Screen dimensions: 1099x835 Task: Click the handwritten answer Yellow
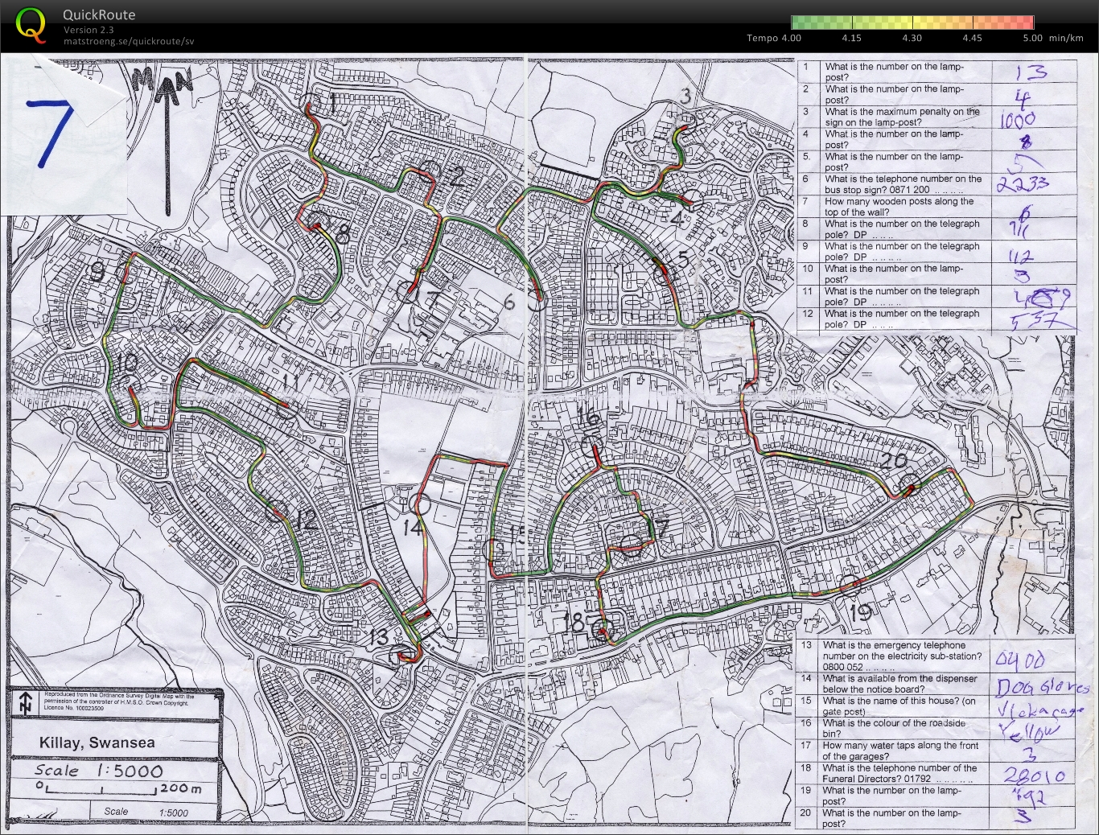pyautogui.click(x=1031, y=731)
